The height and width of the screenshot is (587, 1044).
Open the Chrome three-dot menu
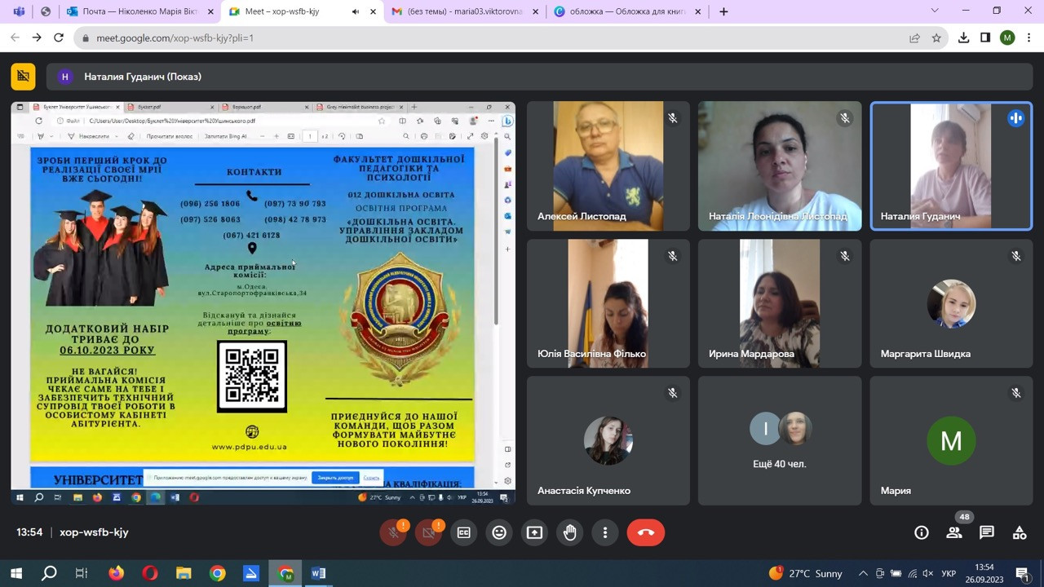coord(1029,38)
